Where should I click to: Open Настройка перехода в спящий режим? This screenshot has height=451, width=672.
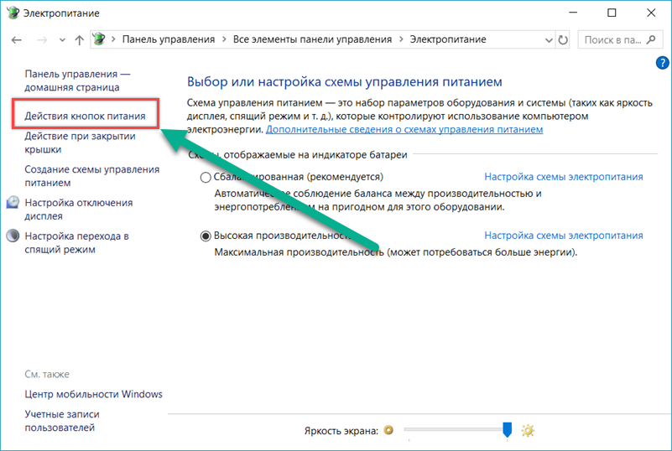coord(76,242)
